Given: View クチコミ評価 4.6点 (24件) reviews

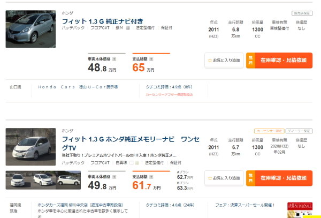Looking at the screenshot, I should pos(170,205).
